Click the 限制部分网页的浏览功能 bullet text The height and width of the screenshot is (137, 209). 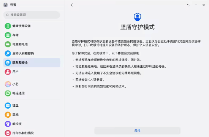click(101, 86)
